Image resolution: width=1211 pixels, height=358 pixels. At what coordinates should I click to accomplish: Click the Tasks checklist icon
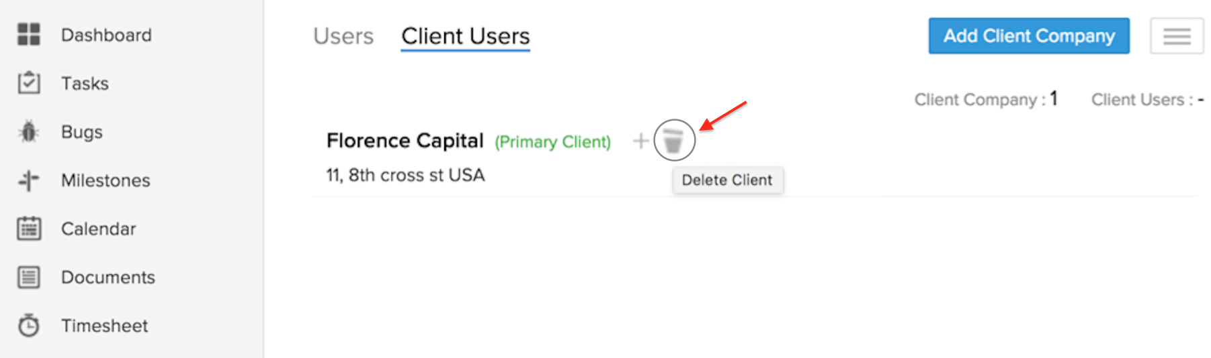29,83
